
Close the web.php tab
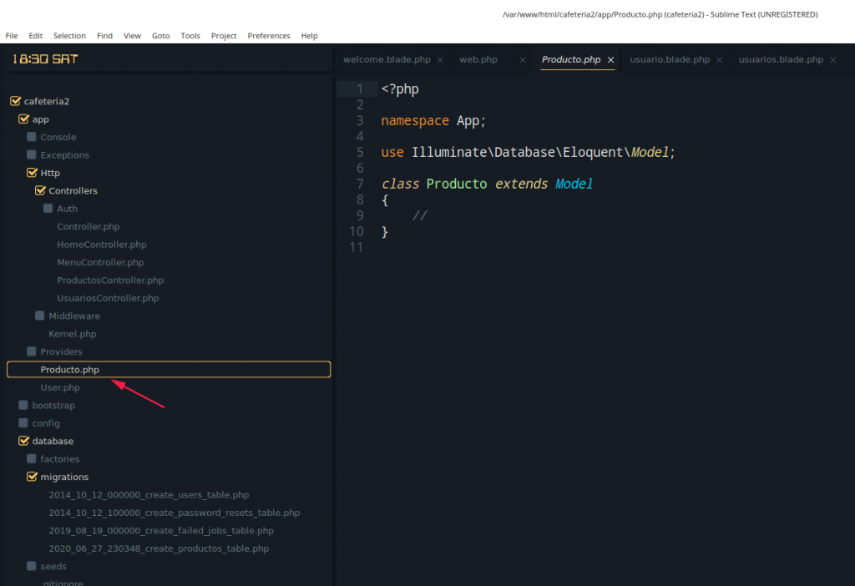click(x=523, y=60)
